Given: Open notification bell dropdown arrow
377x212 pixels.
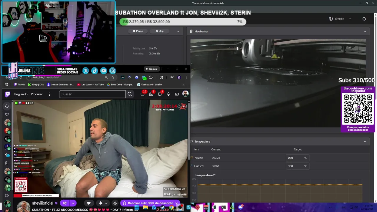Looking at the screenshot, I should tap(106, 203).
